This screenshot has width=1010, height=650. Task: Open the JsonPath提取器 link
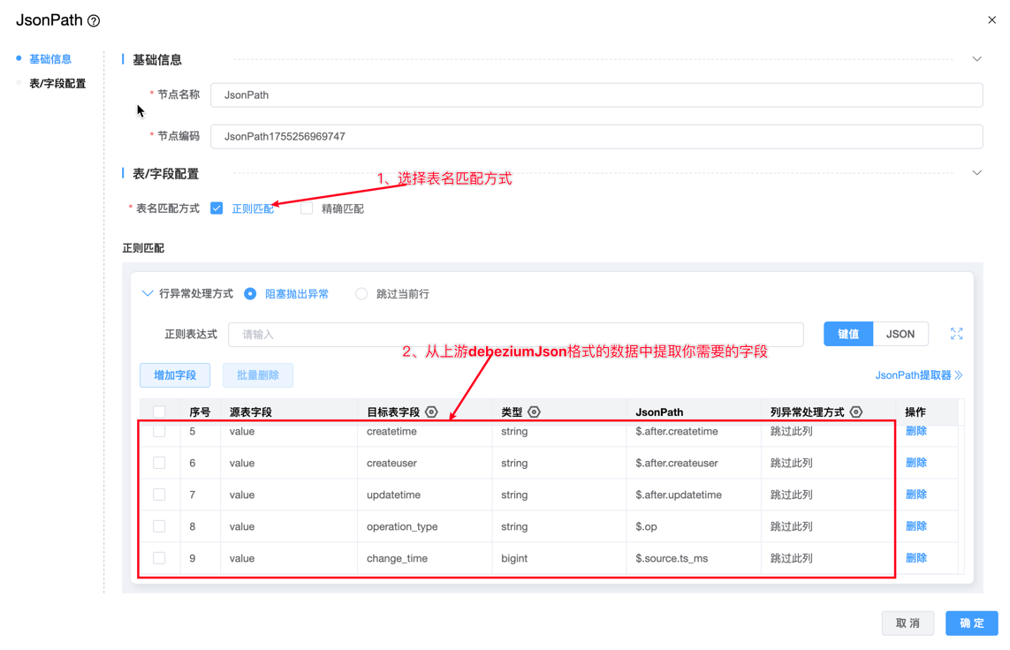(918, 375)
